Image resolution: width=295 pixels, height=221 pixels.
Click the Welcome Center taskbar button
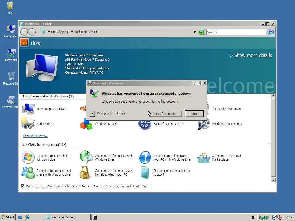tap(67, 217)
